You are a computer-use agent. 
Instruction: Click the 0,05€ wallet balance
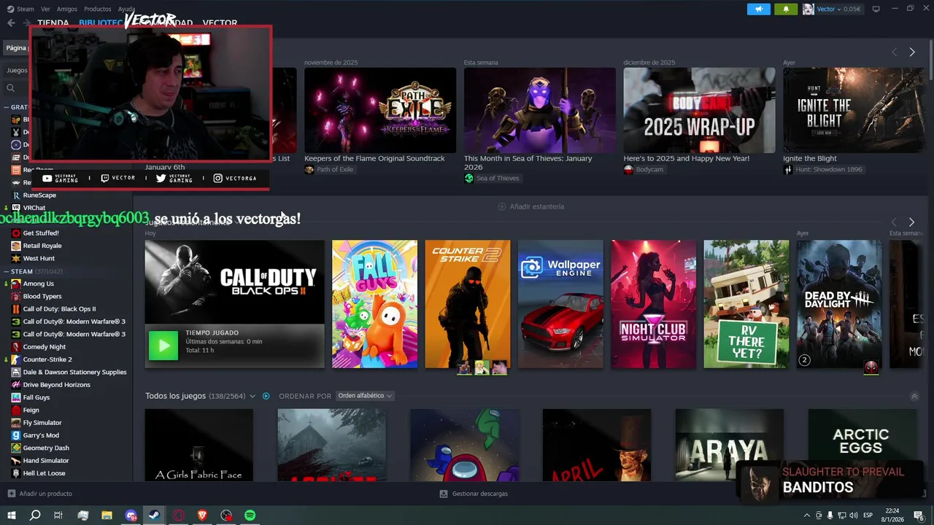point(852,9)
